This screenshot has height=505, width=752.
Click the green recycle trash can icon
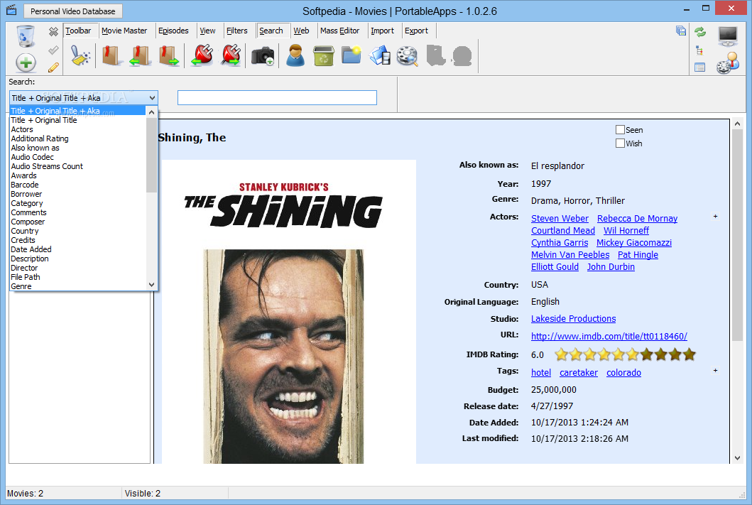324,55
